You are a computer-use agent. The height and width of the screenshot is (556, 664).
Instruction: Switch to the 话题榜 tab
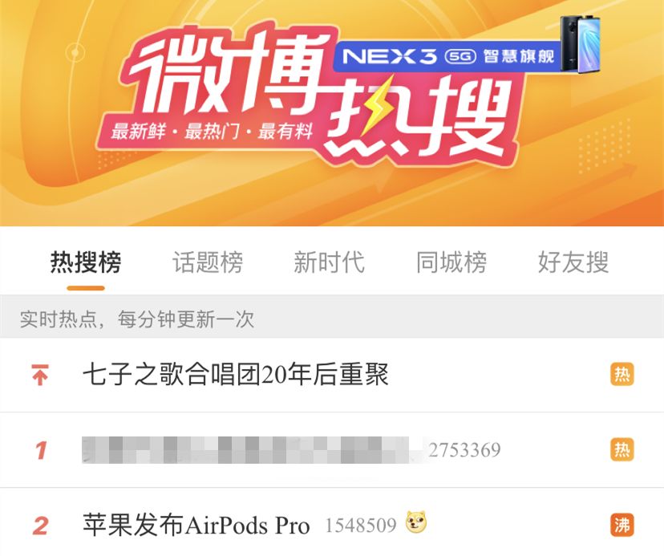pos(208,262)
